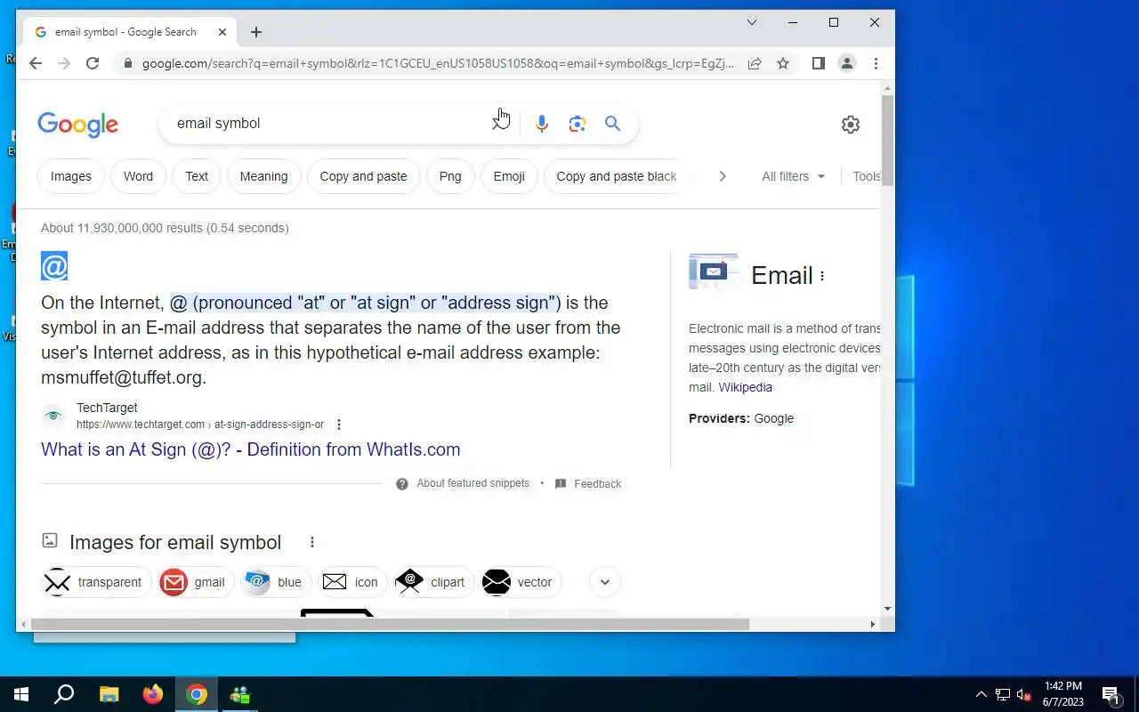Click the highlighted @ symbol in snippet

54,266
